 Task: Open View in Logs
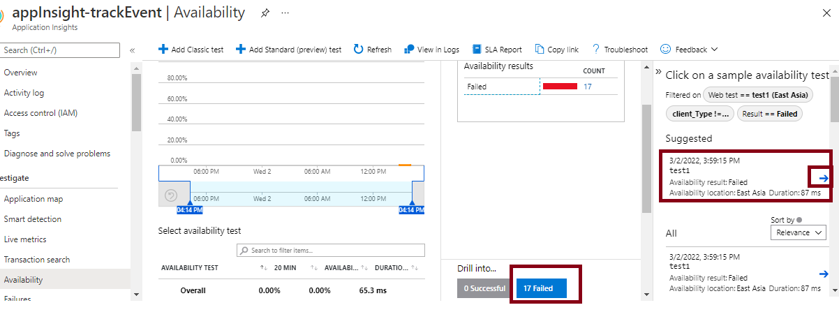click(431, 50)
